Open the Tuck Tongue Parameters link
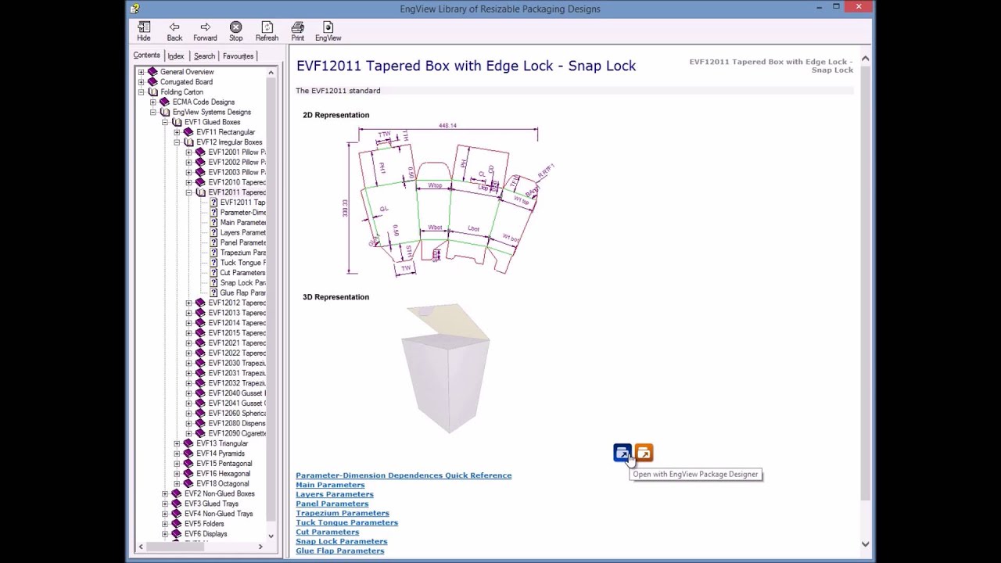The height and width of the screenshot is (563, 1001). coord(346,522)
